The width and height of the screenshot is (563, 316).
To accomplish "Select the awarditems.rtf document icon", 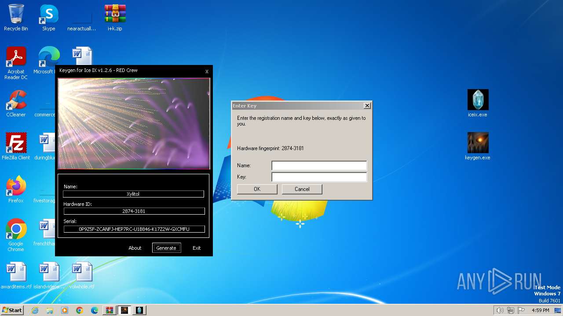I will pos(16,276).
